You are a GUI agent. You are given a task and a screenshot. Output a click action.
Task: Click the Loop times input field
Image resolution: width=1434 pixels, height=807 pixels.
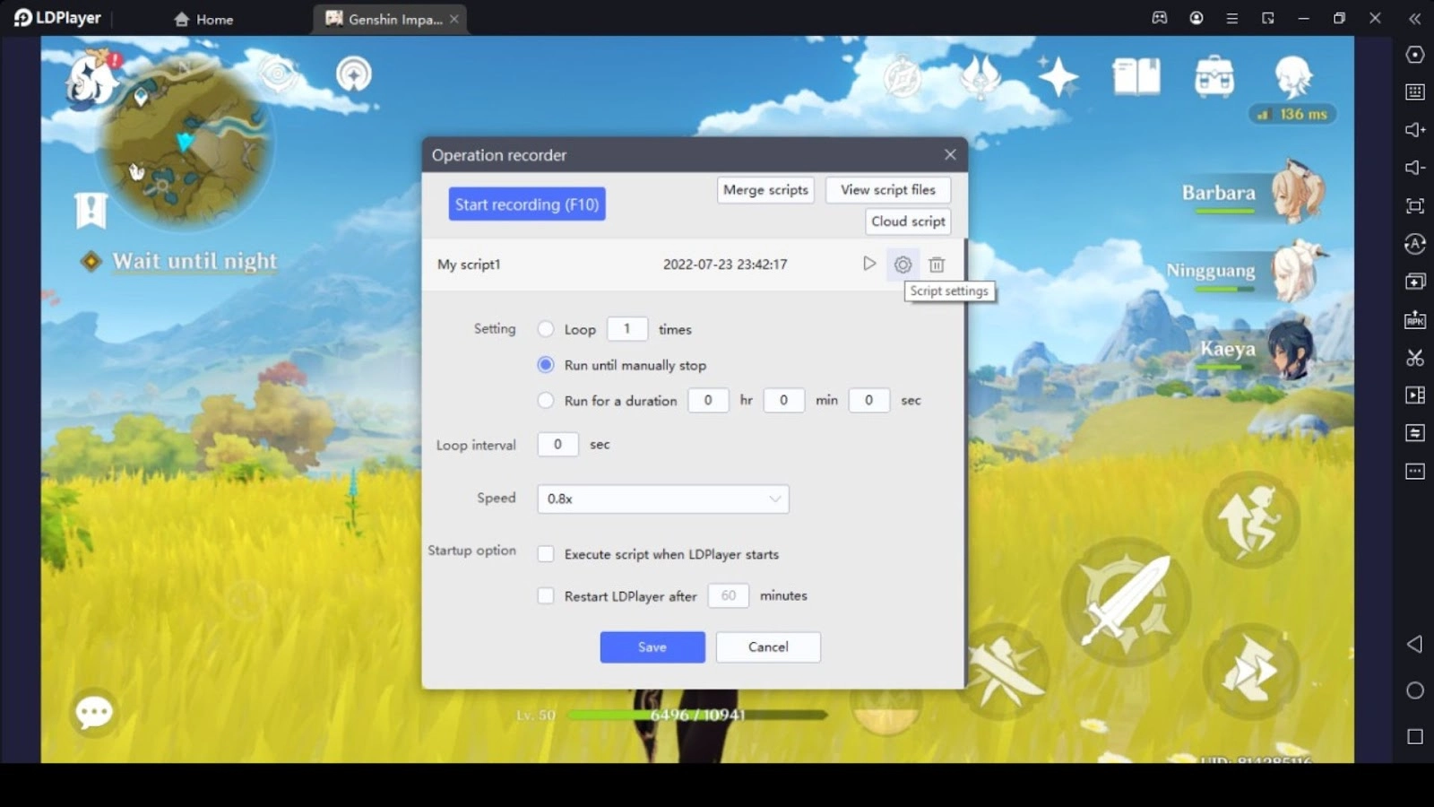(x=627, y=329)
